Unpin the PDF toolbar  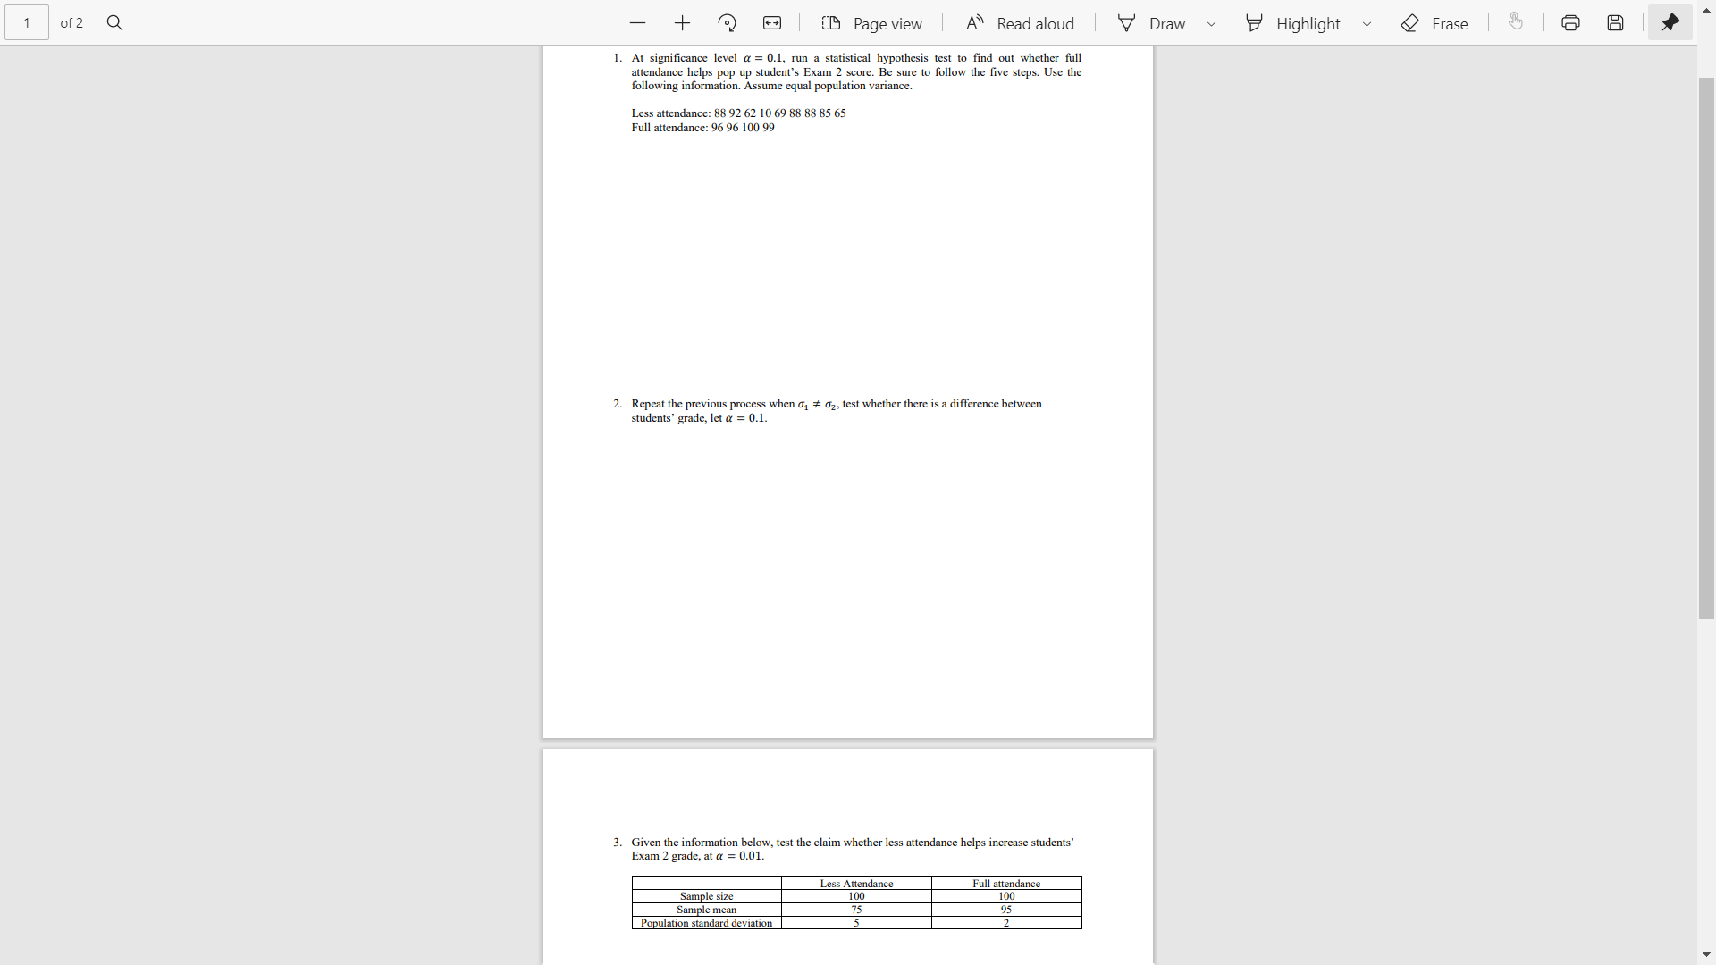pos(1670,22)
